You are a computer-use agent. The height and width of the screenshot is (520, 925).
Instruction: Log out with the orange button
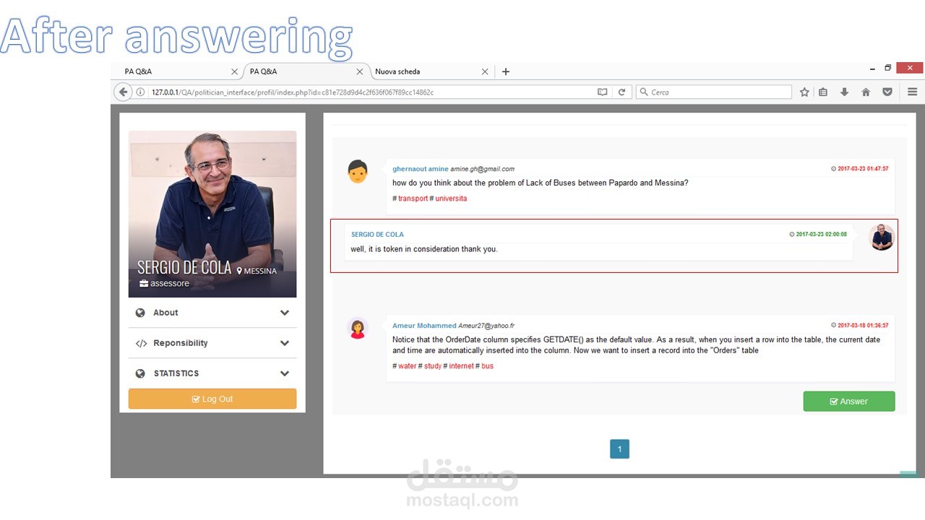[212, 399]
